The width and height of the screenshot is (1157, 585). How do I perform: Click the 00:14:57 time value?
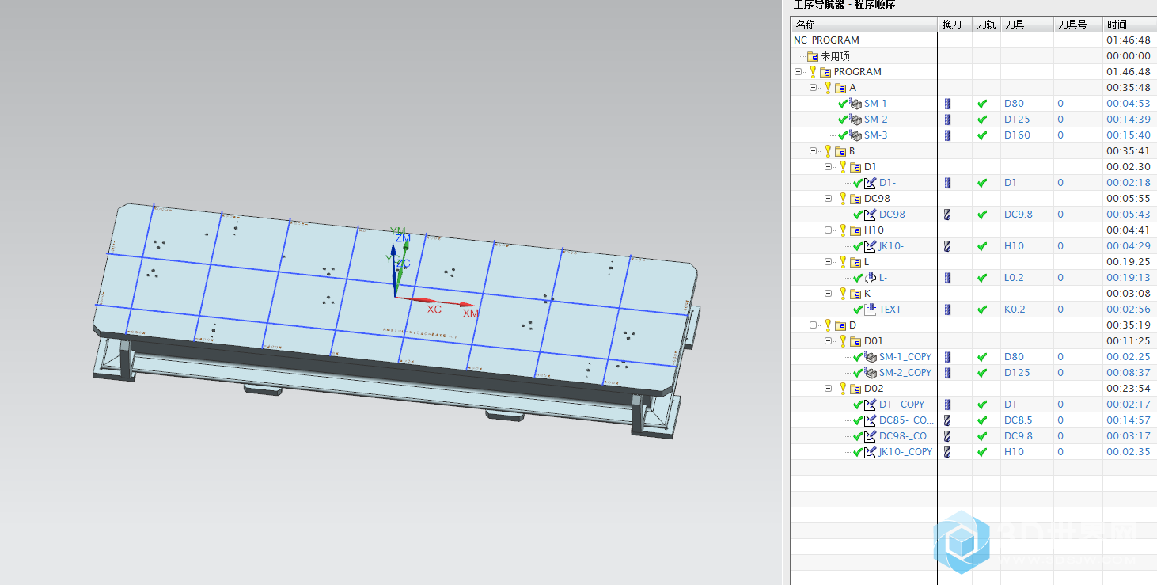click(1129, 420)
